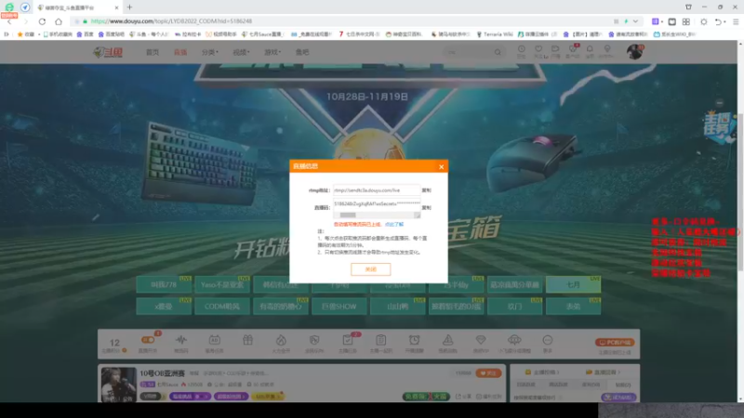Click the Douyu logo
Viewport: 744px width, 418px height.
[108, 52]
